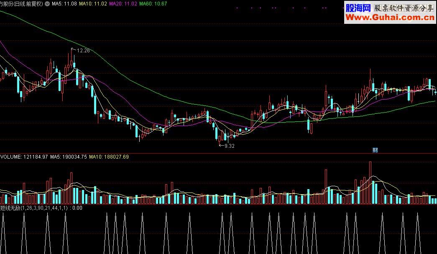Click the MA60: 10.67 indicator label
Viewport: 437px width, 254px height.
pos(153,4)
